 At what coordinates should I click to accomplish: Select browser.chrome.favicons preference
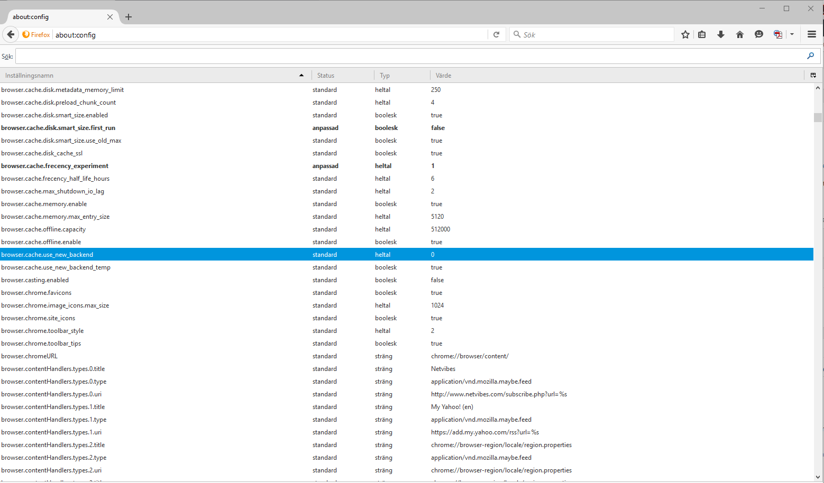(407, 293)
